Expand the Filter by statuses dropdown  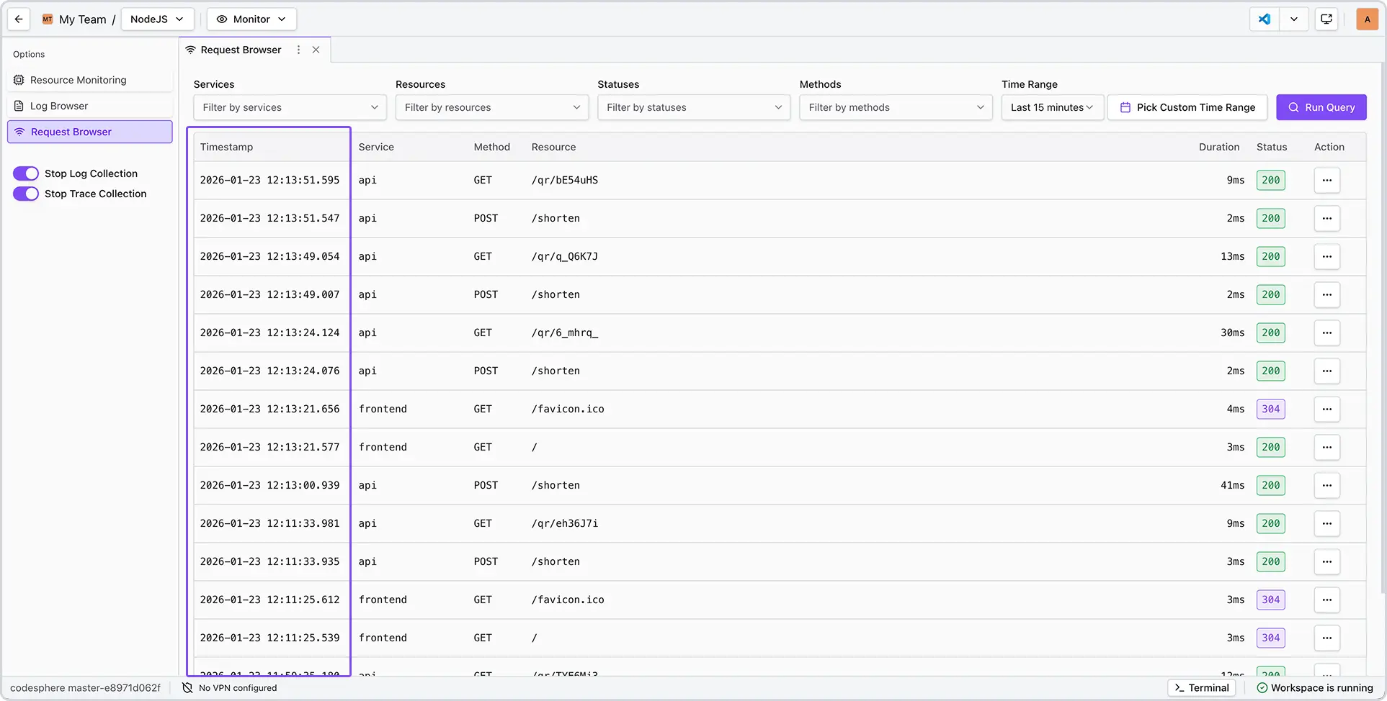693,107
